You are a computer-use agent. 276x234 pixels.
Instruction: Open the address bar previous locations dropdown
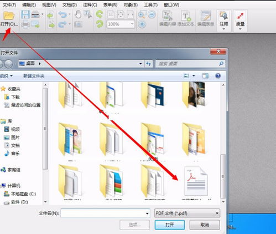(x=140, y=64)
